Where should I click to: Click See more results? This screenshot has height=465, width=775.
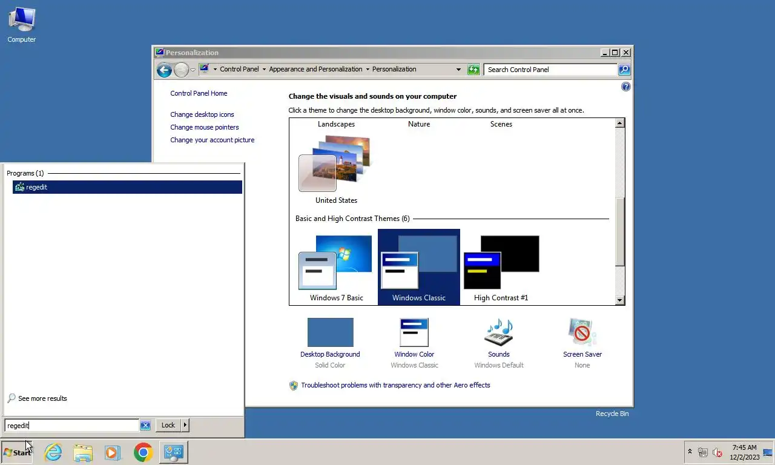click(37, 398)
